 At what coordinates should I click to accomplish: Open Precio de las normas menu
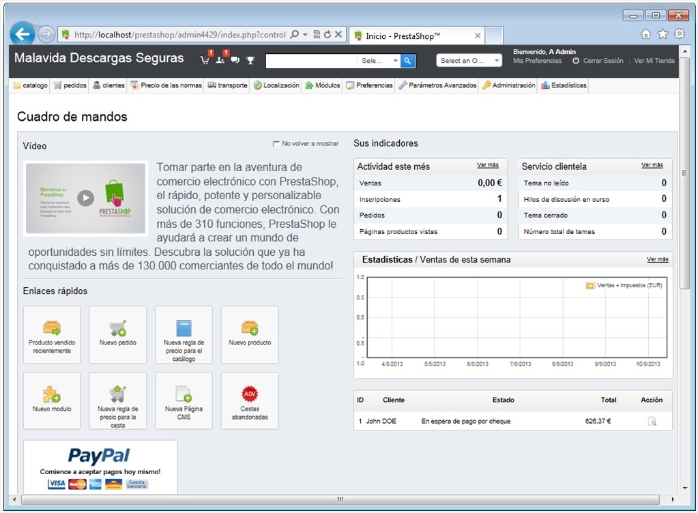tap(166, 85)
